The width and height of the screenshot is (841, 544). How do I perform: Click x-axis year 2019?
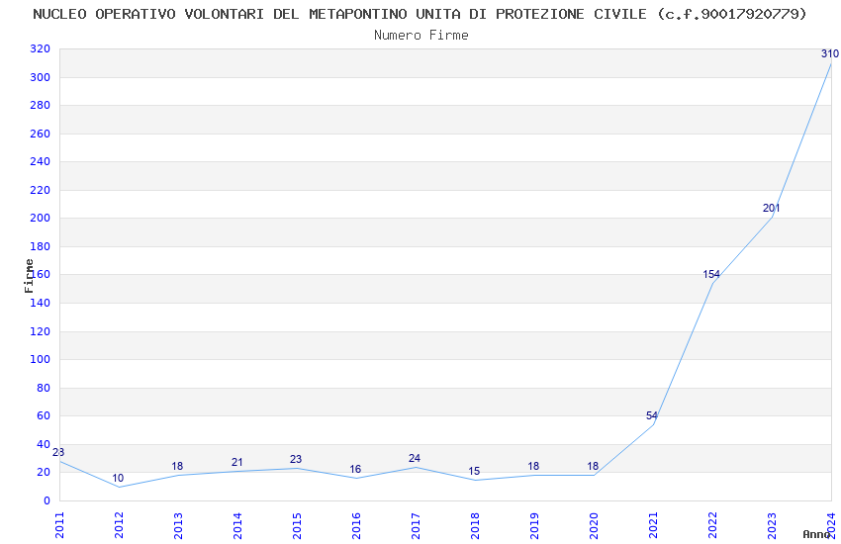[x=534, y=525]
